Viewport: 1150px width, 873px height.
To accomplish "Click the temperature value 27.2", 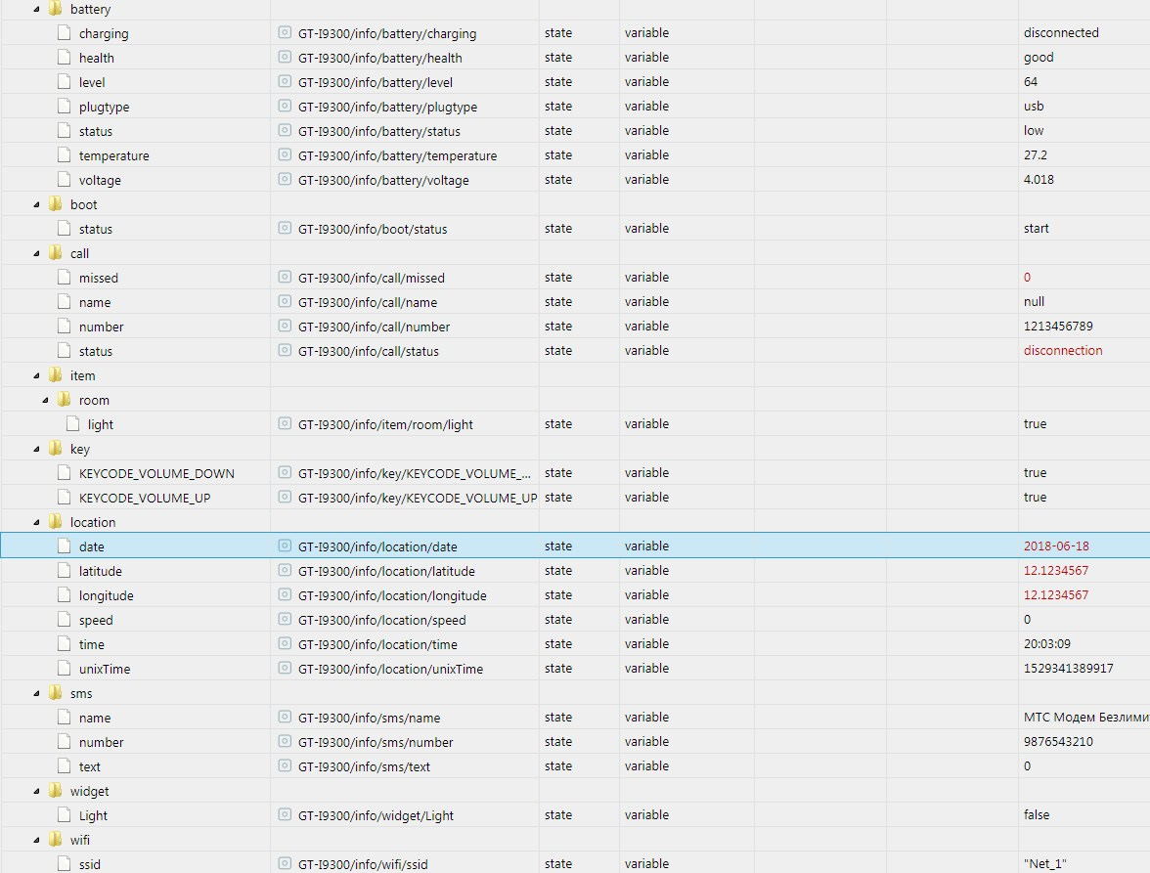I will click(1035, 154).
